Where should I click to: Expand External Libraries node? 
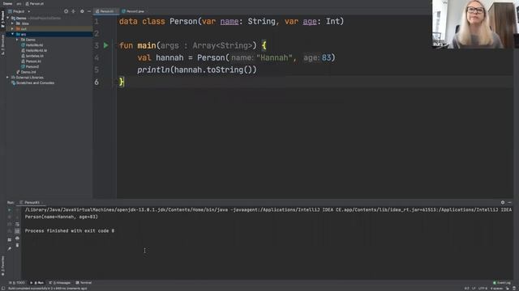tap(8, 78)
